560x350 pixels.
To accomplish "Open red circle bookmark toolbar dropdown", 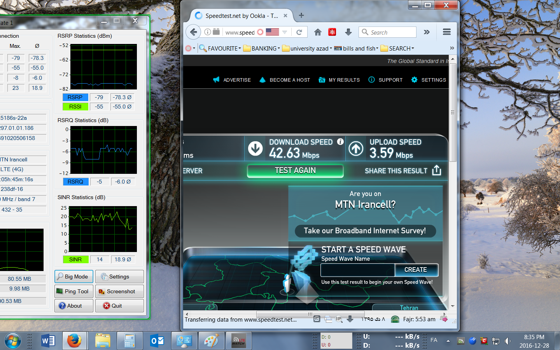I will [x=190, y=48].
